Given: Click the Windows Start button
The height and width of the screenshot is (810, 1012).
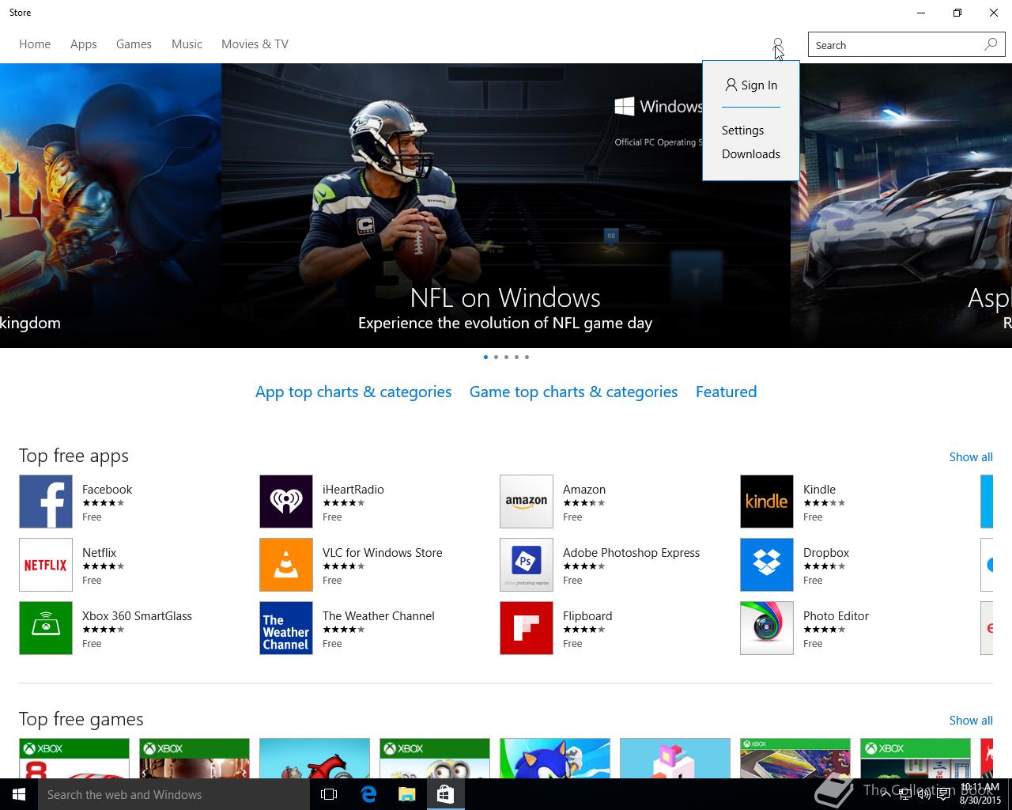Looking at the screenshot, I should 19,794.
